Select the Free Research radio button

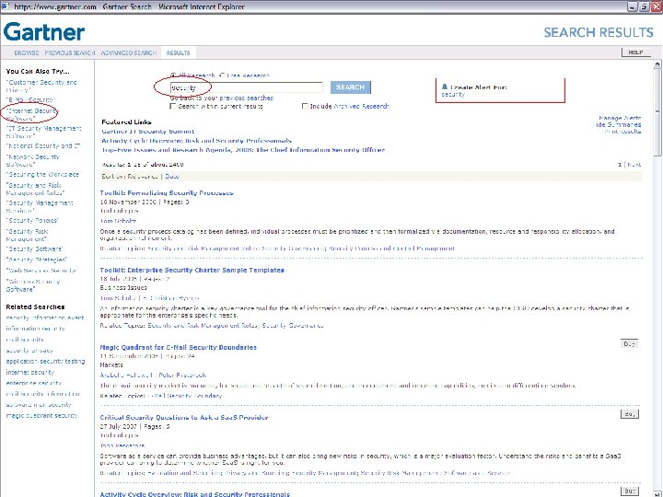[x=222, y=75]
